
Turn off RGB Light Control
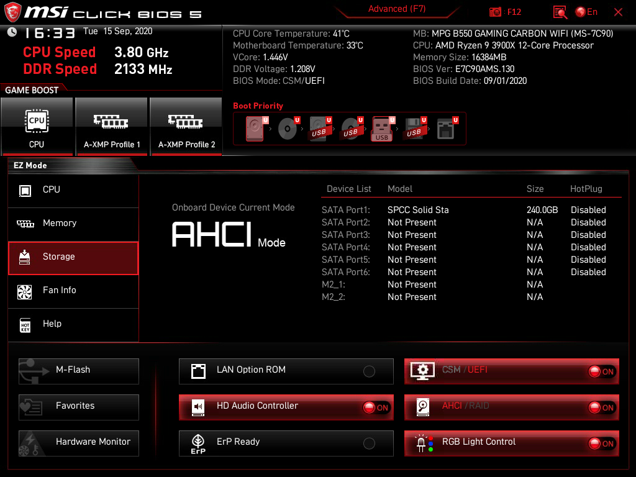[x=602, y=443]
